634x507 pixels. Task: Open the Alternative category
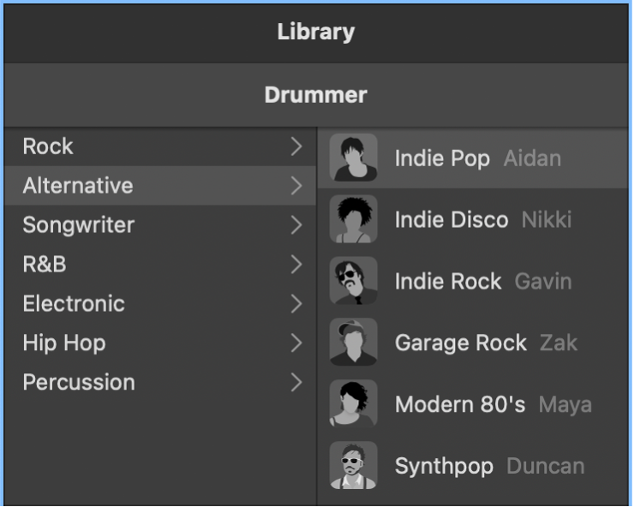(x=160, y=186)
